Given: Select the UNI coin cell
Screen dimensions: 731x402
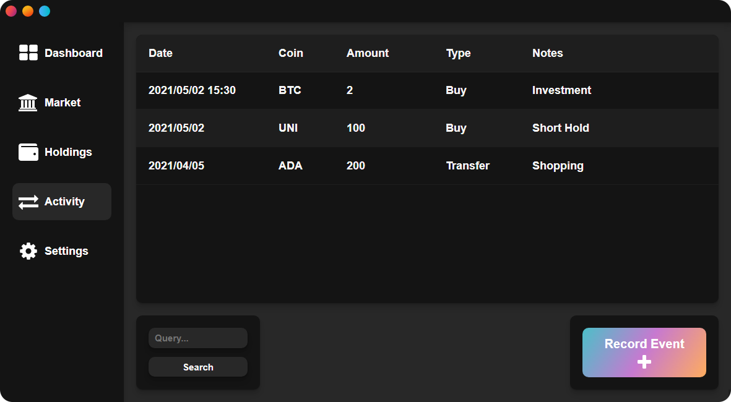Looking at the screenshot, I should pos(288,128).
